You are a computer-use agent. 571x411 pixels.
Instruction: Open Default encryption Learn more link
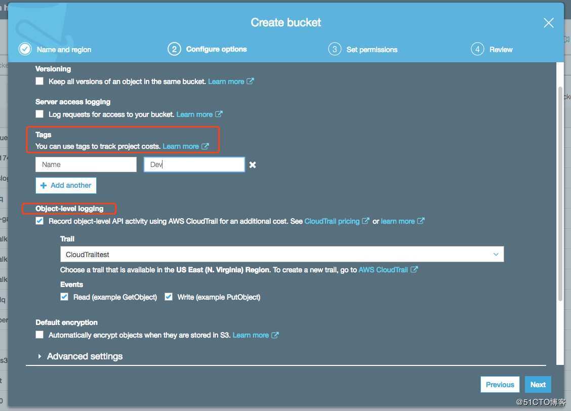251,335
